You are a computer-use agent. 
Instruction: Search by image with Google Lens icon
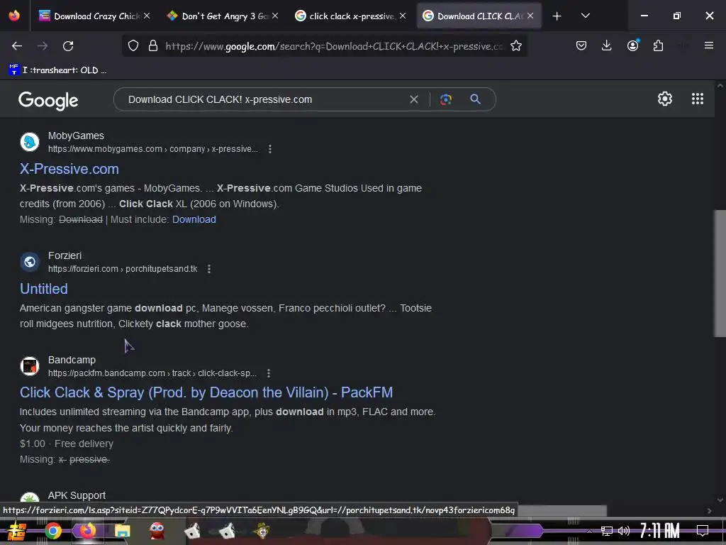446,99
